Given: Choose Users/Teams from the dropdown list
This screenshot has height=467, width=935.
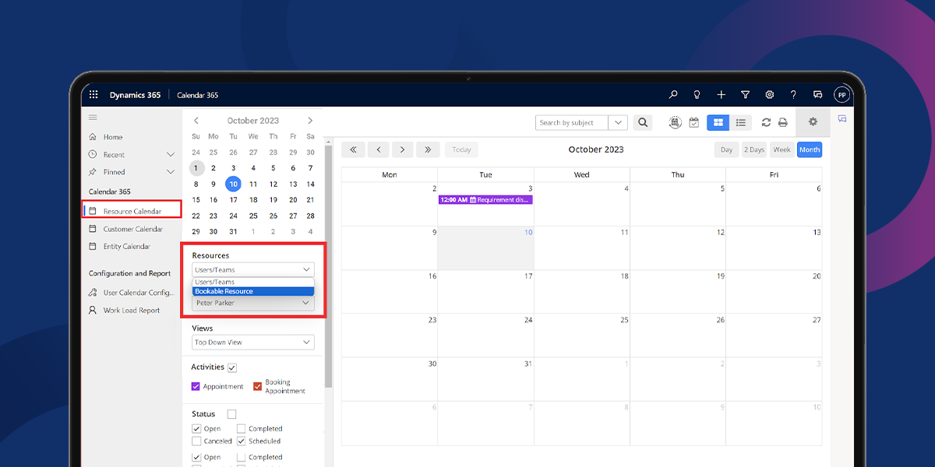Looking at the screenshot, I should (x=253, y=282).
